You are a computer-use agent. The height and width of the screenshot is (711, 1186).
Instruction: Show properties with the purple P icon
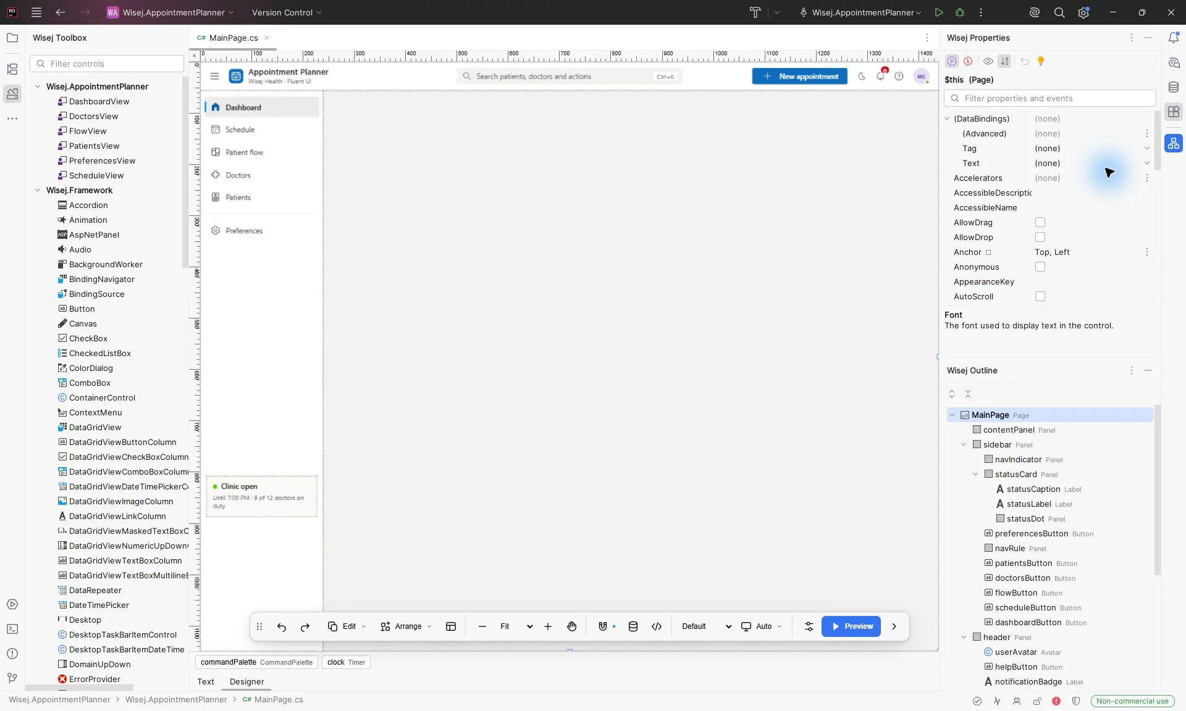point(952,61)
